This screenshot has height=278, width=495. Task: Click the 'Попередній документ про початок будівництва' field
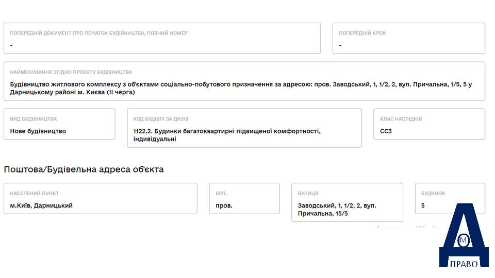[162, 38]
